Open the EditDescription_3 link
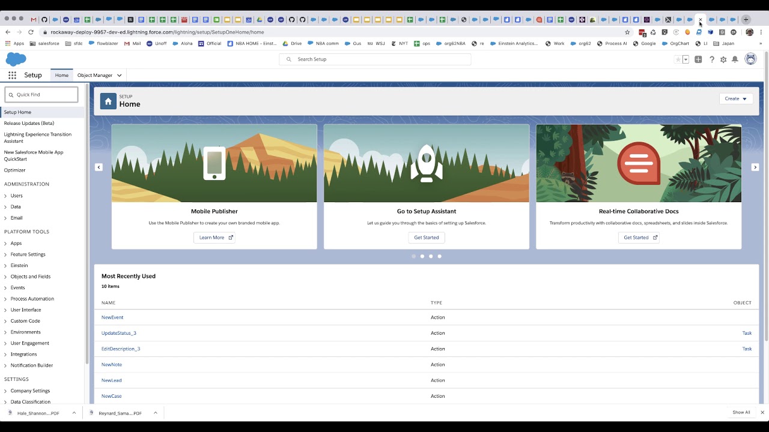This screenshot has width=769, height=432. point(121,349)
